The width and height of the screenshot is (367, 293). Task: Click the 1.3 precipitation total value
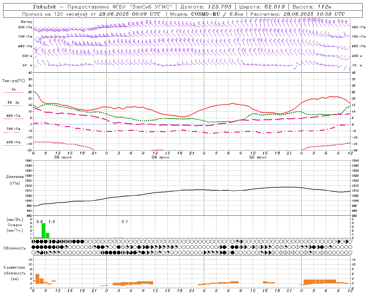[x=52, y=222]
